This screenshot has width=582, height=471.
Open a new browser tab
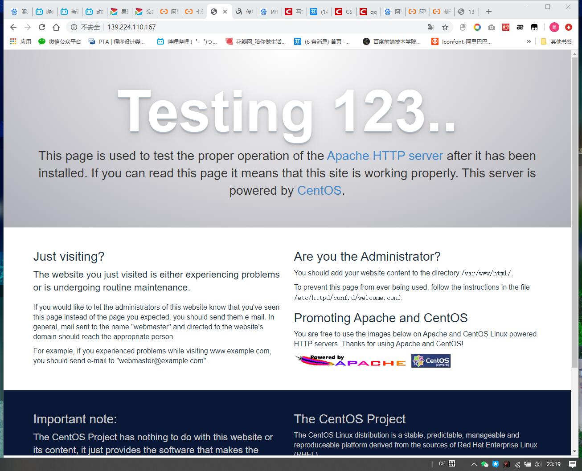tap(489, 12)
